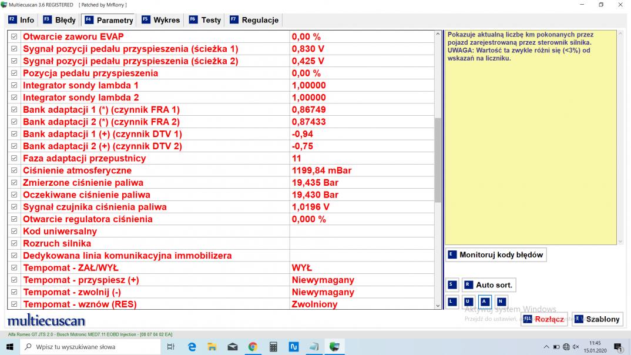
Task: Switch to the Błędy tab
Action: click(x=59, y=20)
